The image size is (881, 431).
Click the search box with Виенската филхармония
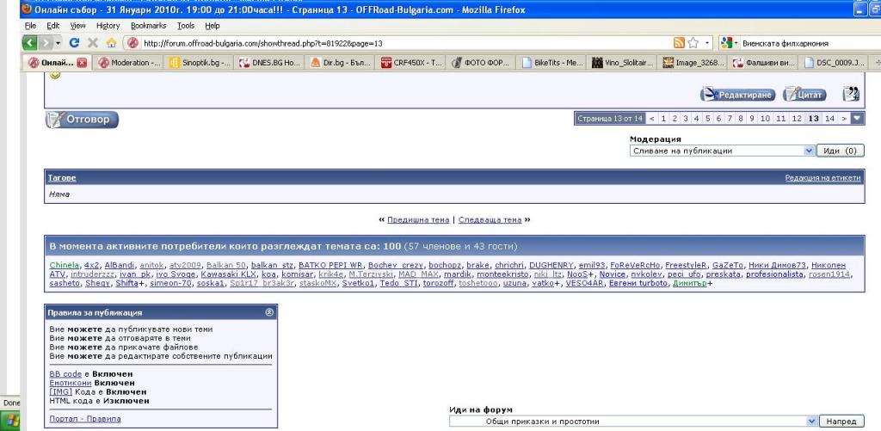click(x=809, y=43)
